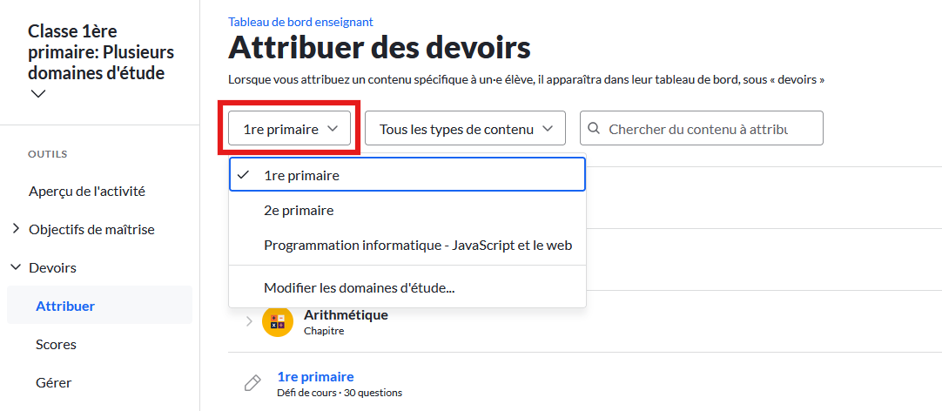
Task: Open the Gérer page in sidebar
Action: (x=53, y=383)
